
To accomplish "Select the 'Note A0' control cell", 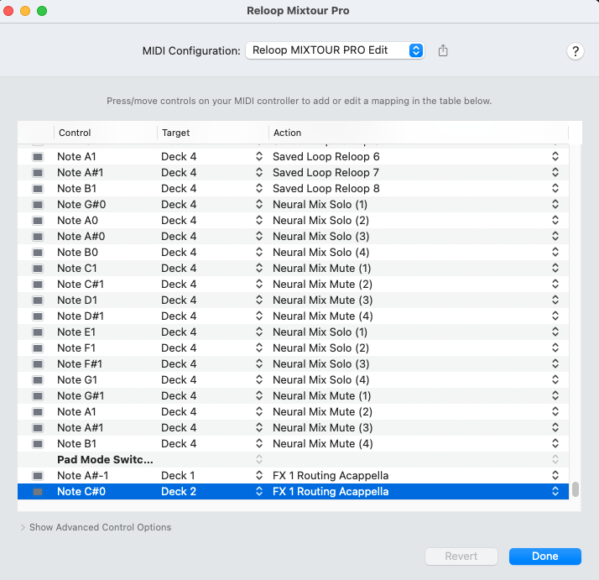I will tap(77, 221).
